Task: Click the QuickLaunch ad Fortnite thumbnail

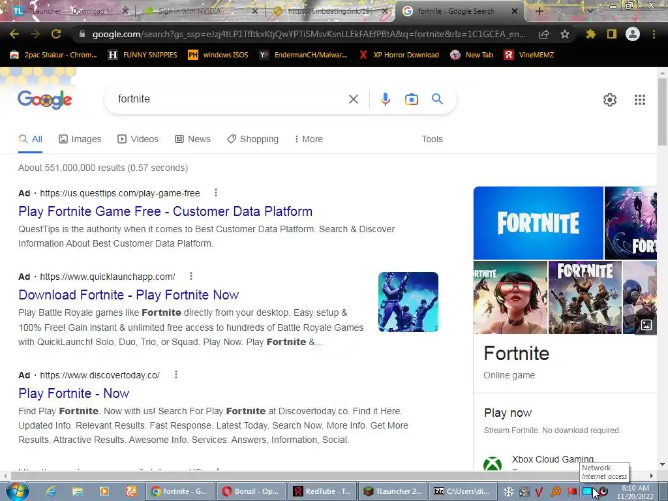Action: pyautogui.click(x=408, y=302)
